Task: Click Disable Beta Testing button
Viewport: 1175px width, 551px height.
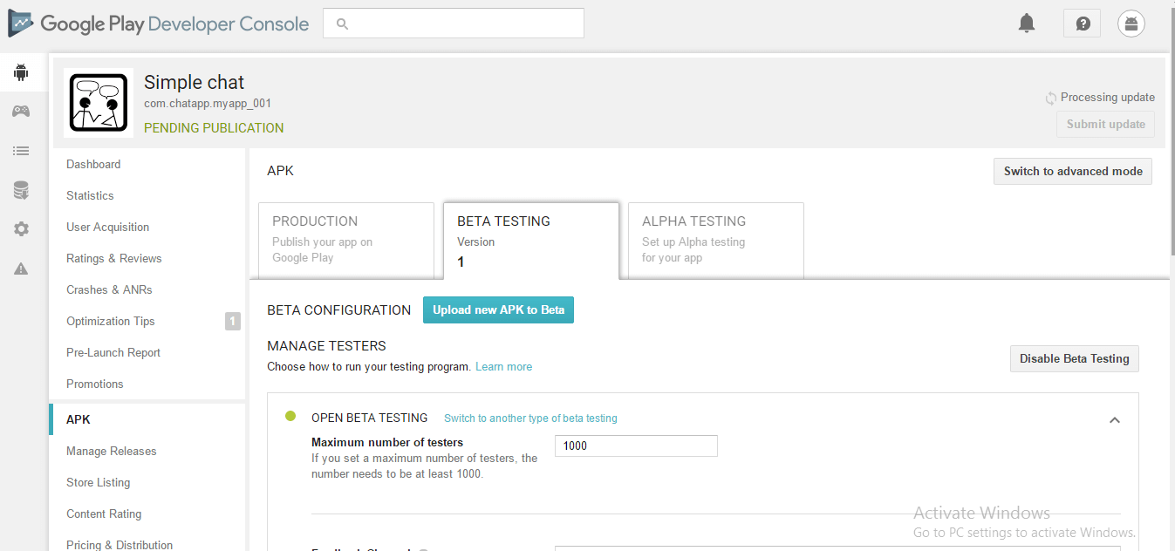Action: click(x=1074, y=358)
